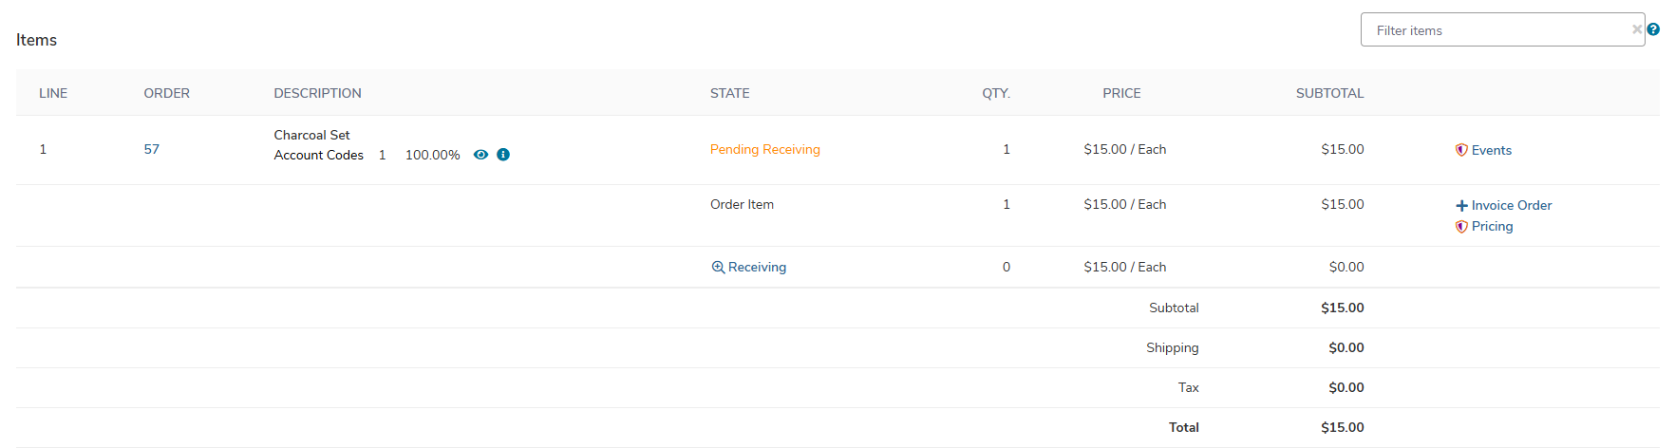Open the Receiving details link
Image resolution: width=1675 pixels, height=448 pixels.
click(757, 267)
